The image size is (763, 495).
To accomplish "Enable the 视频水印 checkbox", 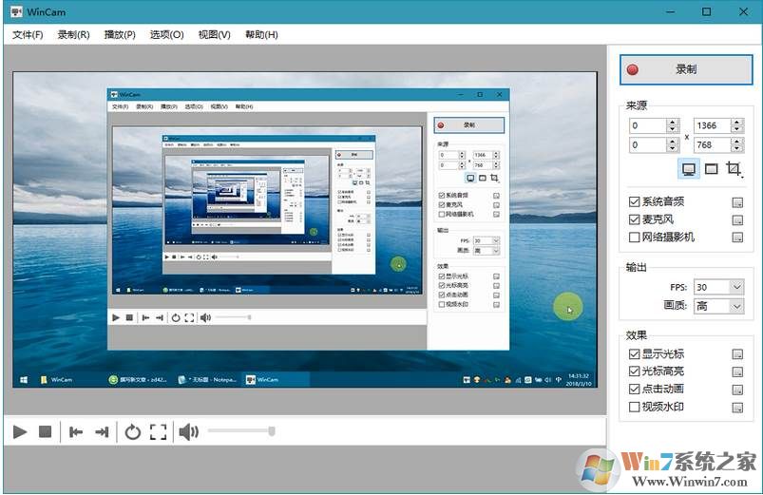I will pyautogui.click(x=634, y=407).
